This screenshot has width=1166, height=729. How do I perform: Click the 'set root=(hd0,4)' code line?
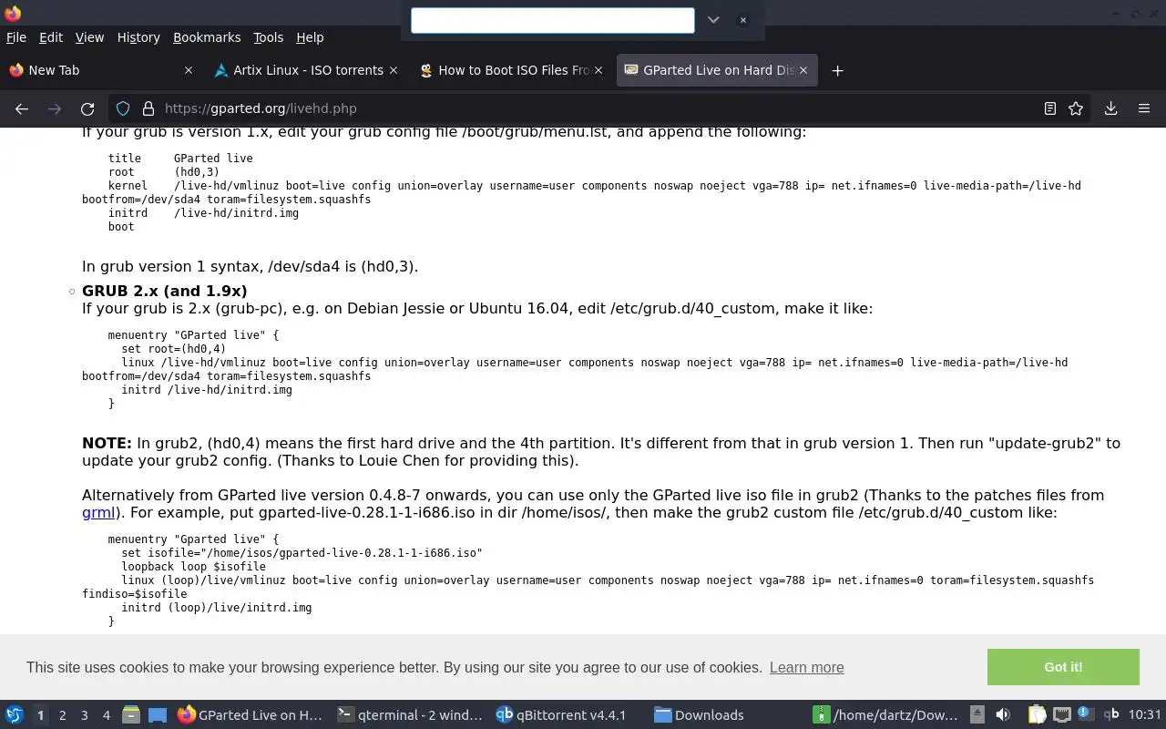pyautogui.click(x=173, y=349)
